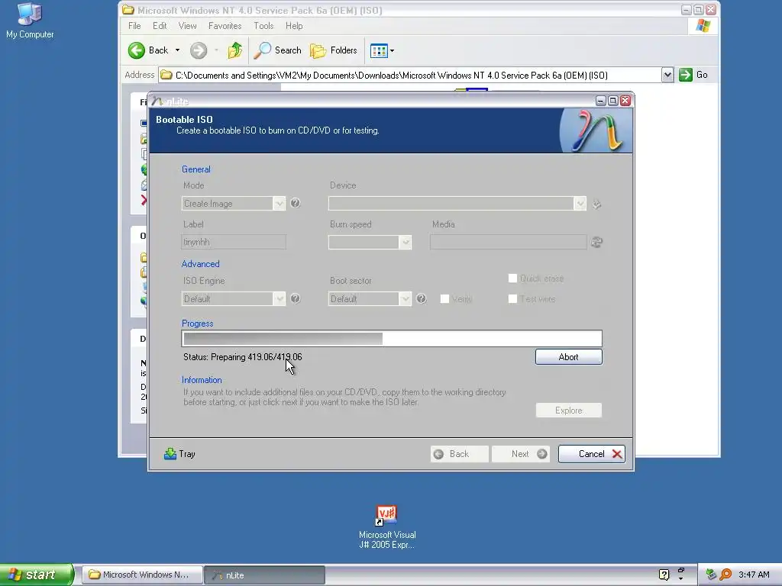Viewport: 782px width, 586px height.
Task: Open the Burn speed dropdown
Action: 370,242
